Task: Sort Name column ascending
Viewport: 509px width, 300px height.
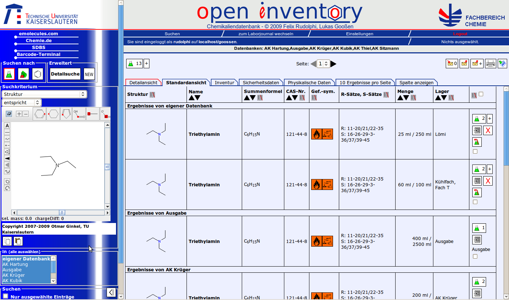Action: tap(192, 98)
